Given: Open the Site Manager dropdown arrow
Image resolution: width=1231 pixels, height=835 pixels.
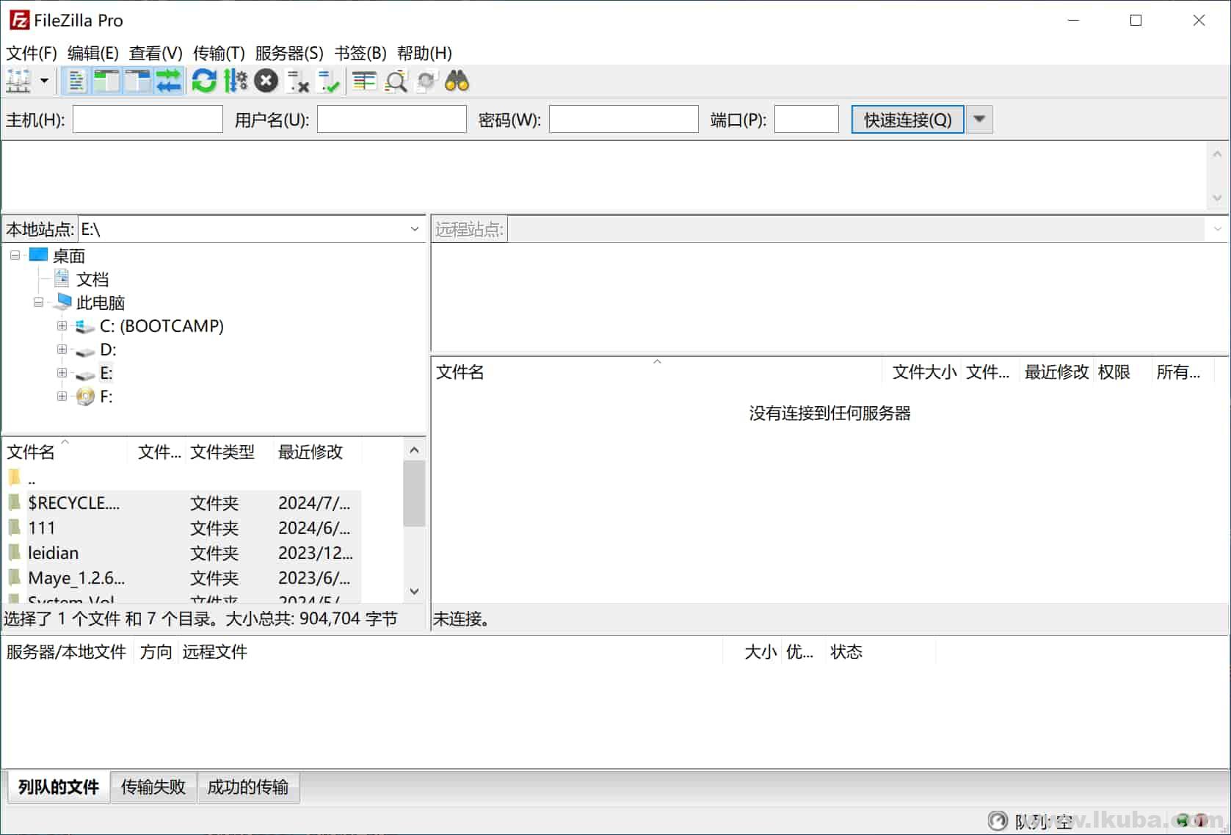Looking at the screenshot, I should click(44, 81).
